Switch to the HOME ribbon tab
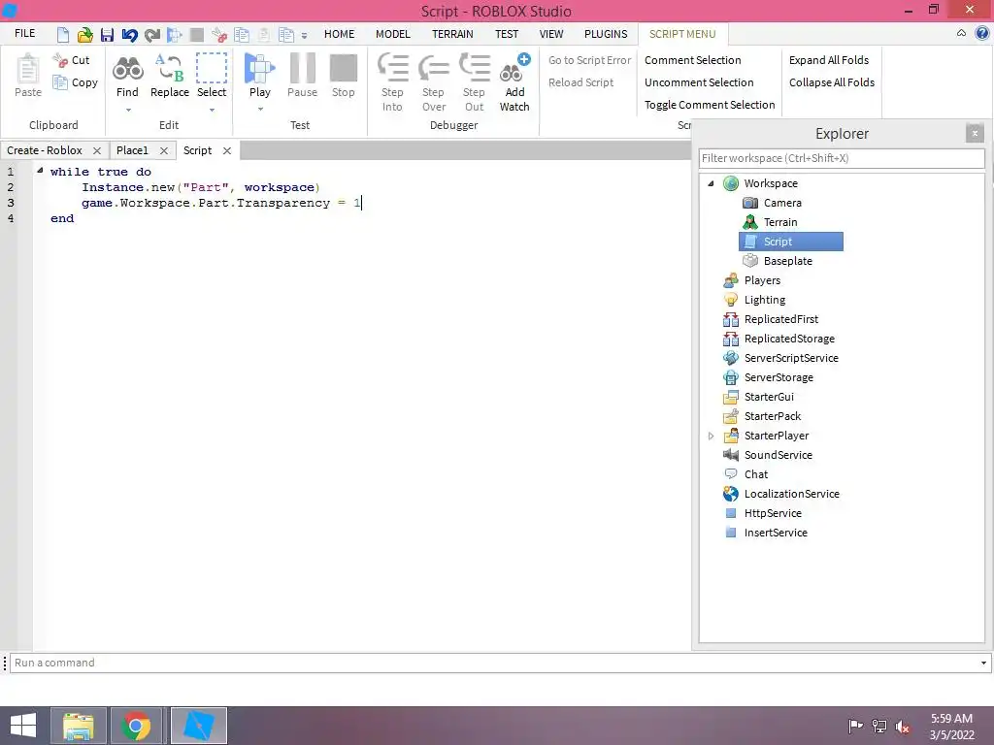The image size is (994, 745). (339, 34)
